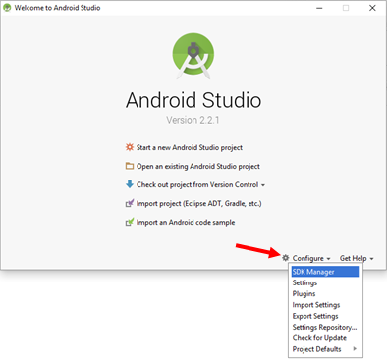The image size is (387, 359).
Task: Click the Welcome to Android Studio title
Action: click(x=57, y=8)
